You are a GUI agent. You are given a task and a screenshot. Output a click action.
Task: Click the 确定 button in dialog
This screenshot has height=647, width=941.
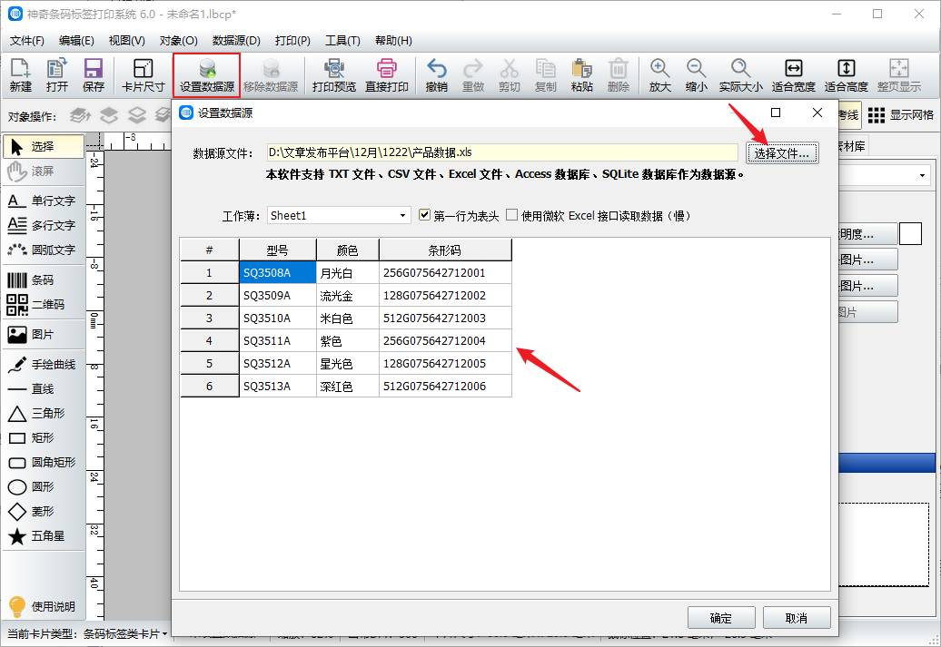[x=721, y=618]
